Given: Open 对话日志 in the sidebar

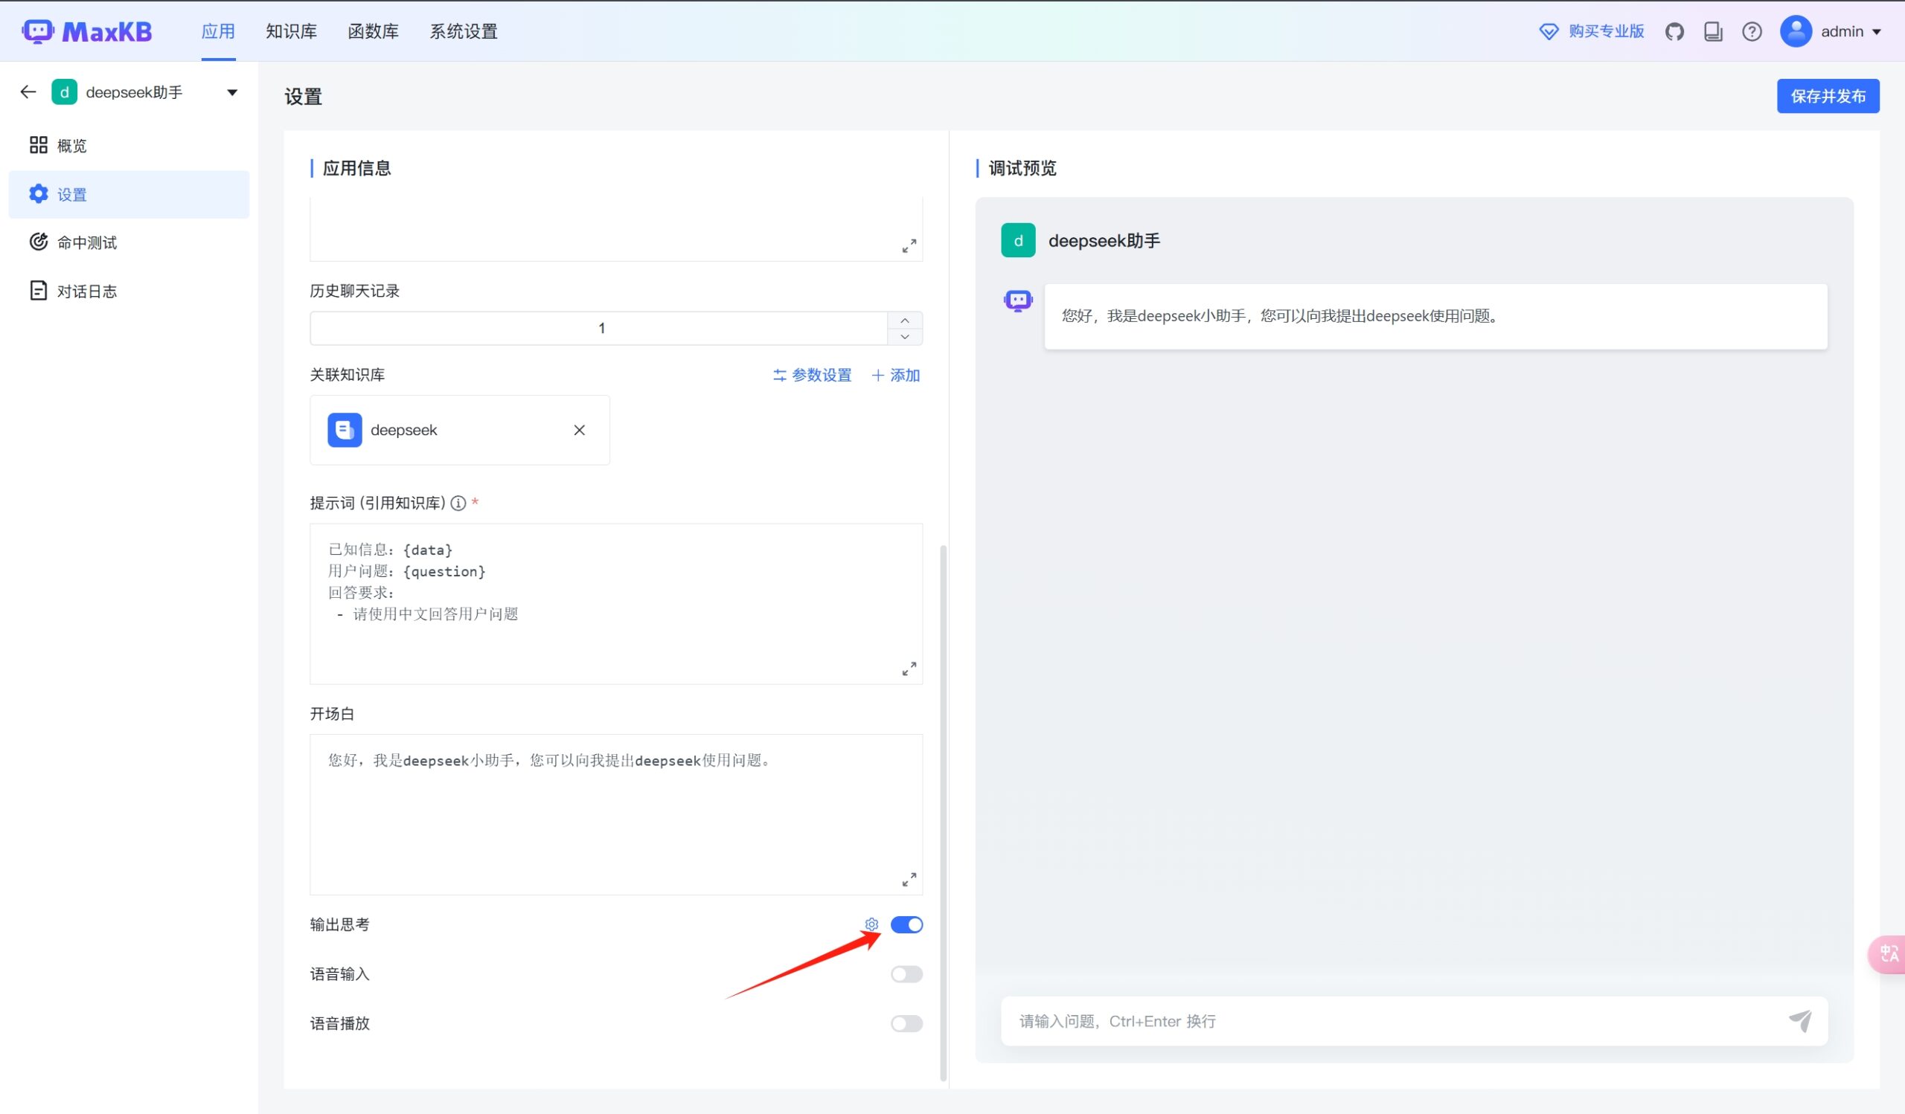Looking at the screenshot, I should coord(129,291).
